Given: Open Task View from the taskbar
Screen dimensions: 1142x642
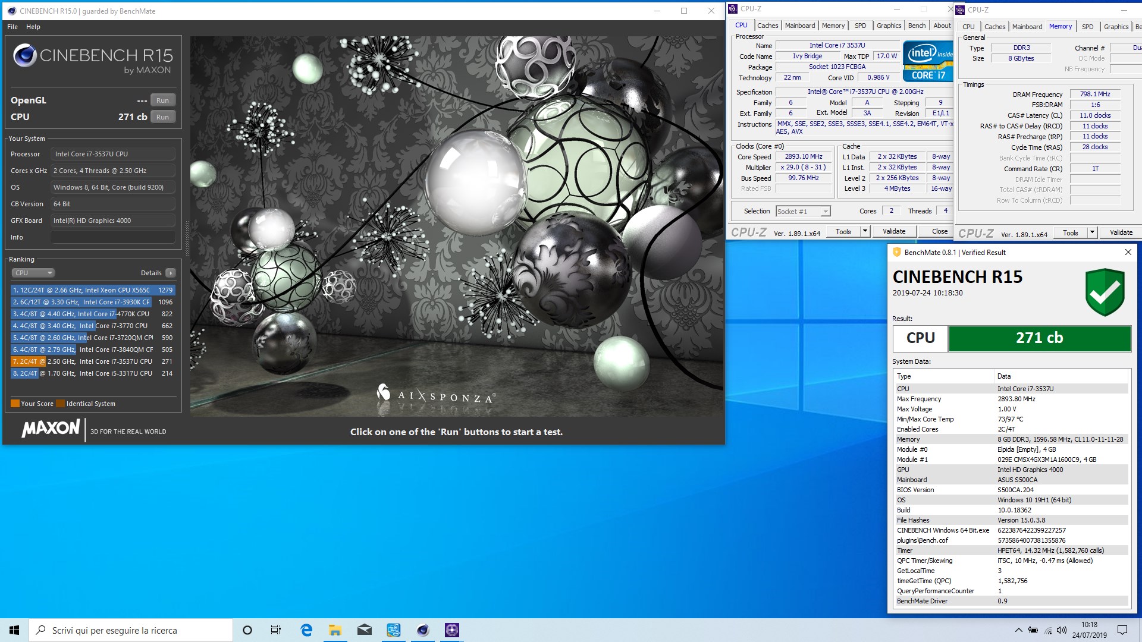Looking at the screenshot, I should pos(276,630).
